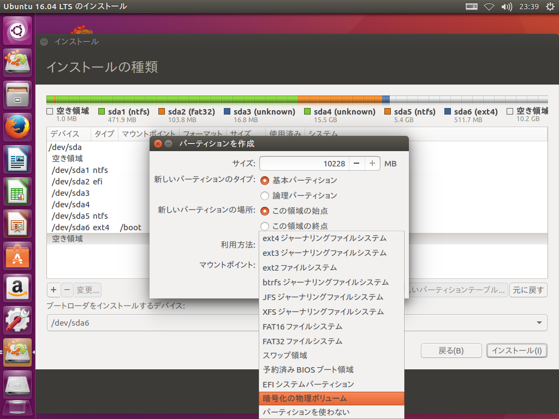The image size is (559, 419).
Task: Select the /dev/sda1 ntfs row
Action: point(98,170)
